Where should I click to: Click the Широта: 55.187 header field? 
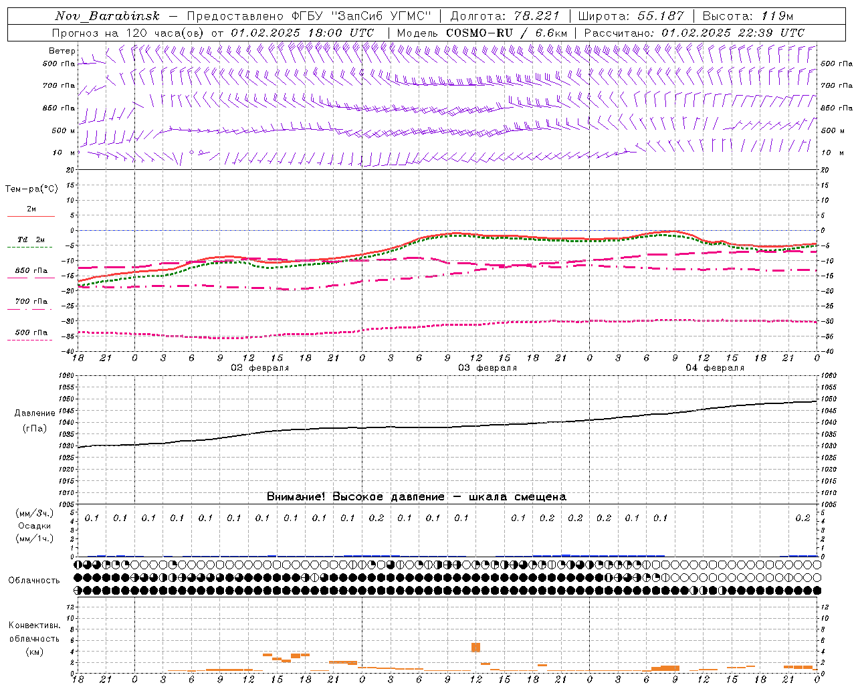[631, 16]
